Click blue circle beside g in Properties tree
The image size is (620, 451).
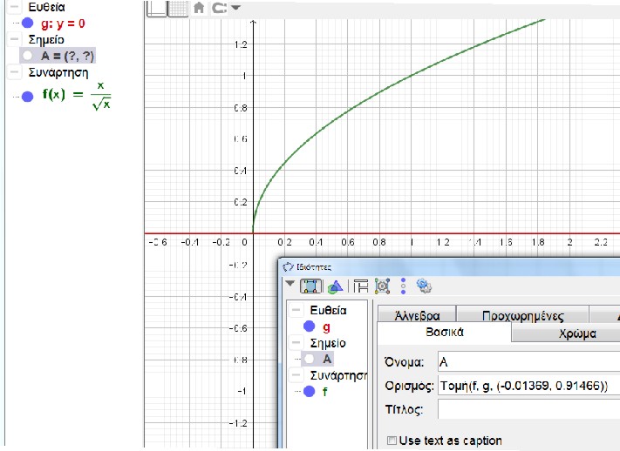coord(310,326)
